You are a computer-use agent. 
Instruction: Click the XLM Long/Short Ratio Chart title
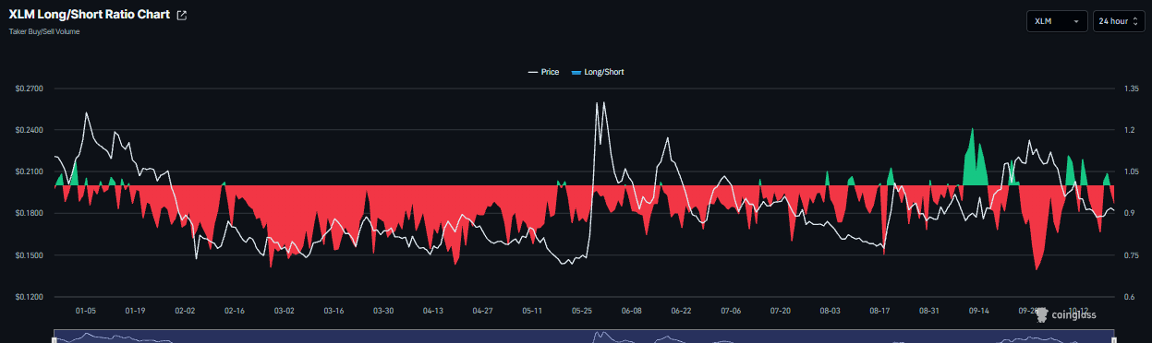tap(90, 15)
